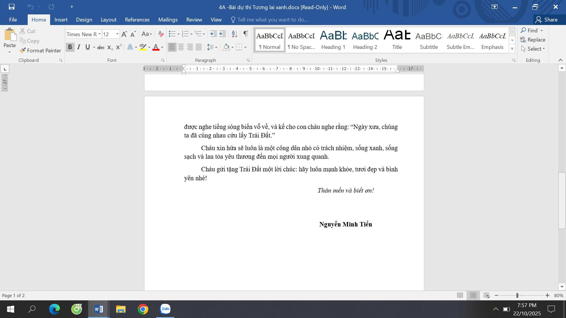Screen dimensions: 566x318
Task: Click the Save icon in Quick Access Toolbar
Action: point(11,7)
